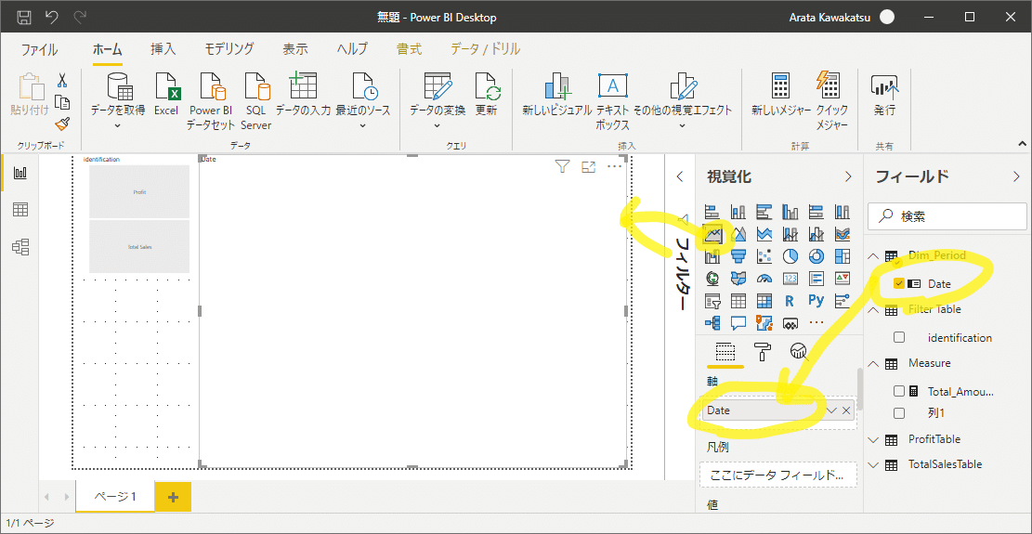Screen dimensions: 1032x534
Task: Open focus mode on the visual
Action: coord(588,167)
